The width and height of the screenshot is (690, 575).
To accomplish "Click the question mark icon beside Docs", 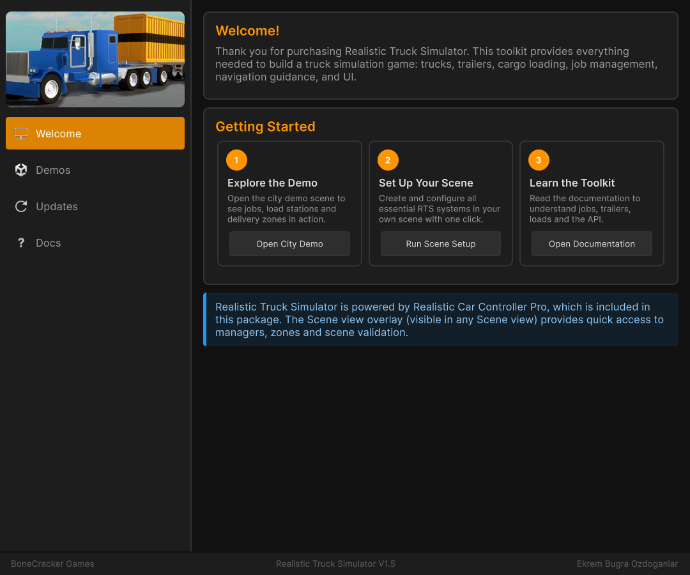I will 20,243.
